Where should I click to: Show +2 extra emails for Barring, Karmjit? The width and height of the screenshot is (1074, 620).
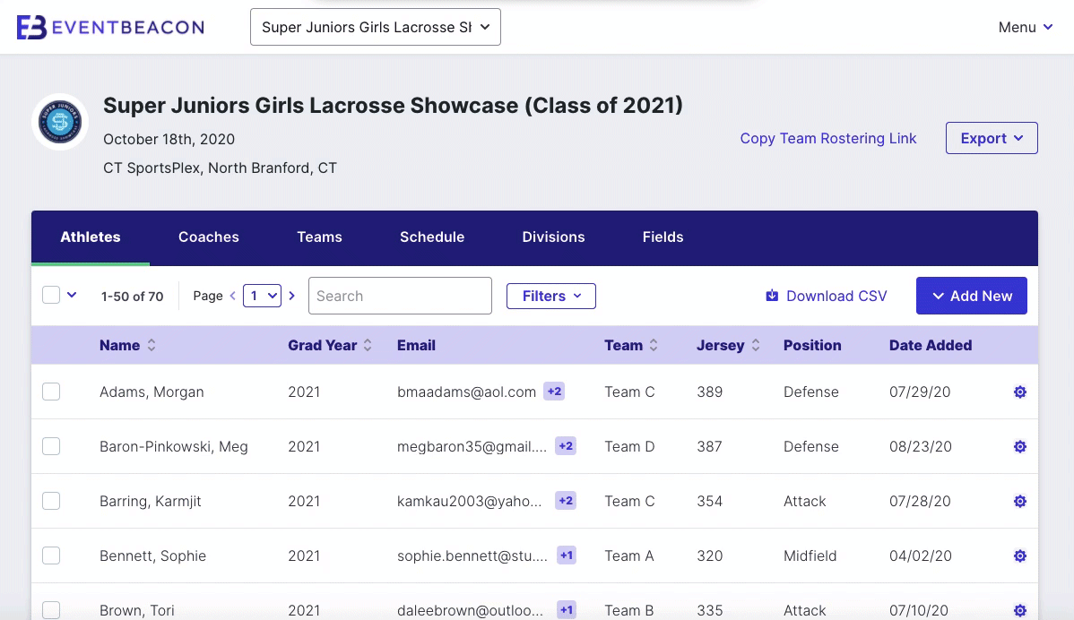(x=566, y=501)
